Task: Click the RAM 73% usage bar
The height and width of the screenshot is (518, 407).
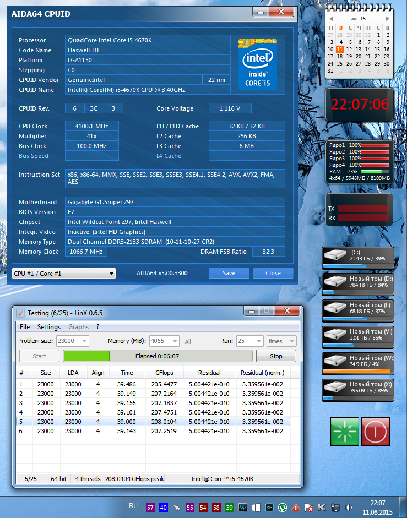Action: [x=375, y=172]
